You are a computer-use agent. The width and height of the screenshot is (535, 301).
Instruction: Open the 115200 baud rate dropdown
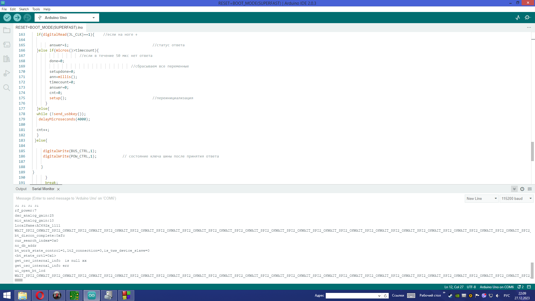(x=516, y=198)
